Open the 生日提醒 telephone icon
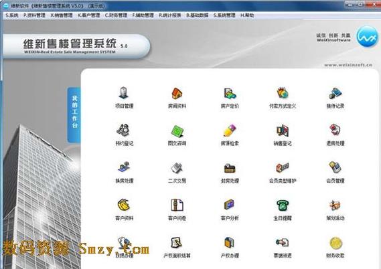 click(283, 205)
